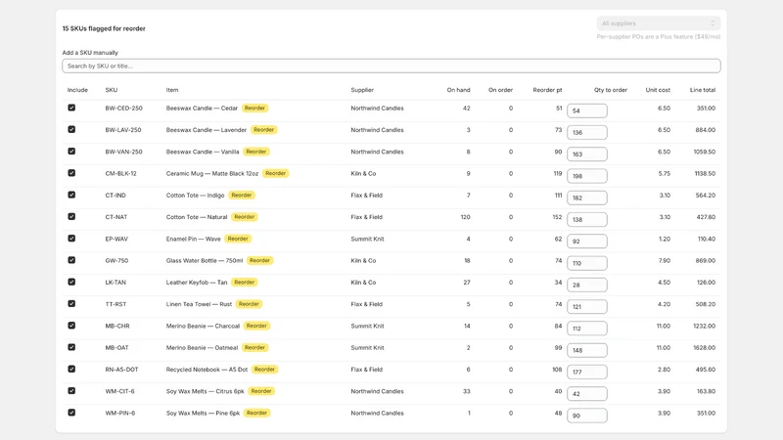Click the Unit cost column header

click(x=658, y=90)
